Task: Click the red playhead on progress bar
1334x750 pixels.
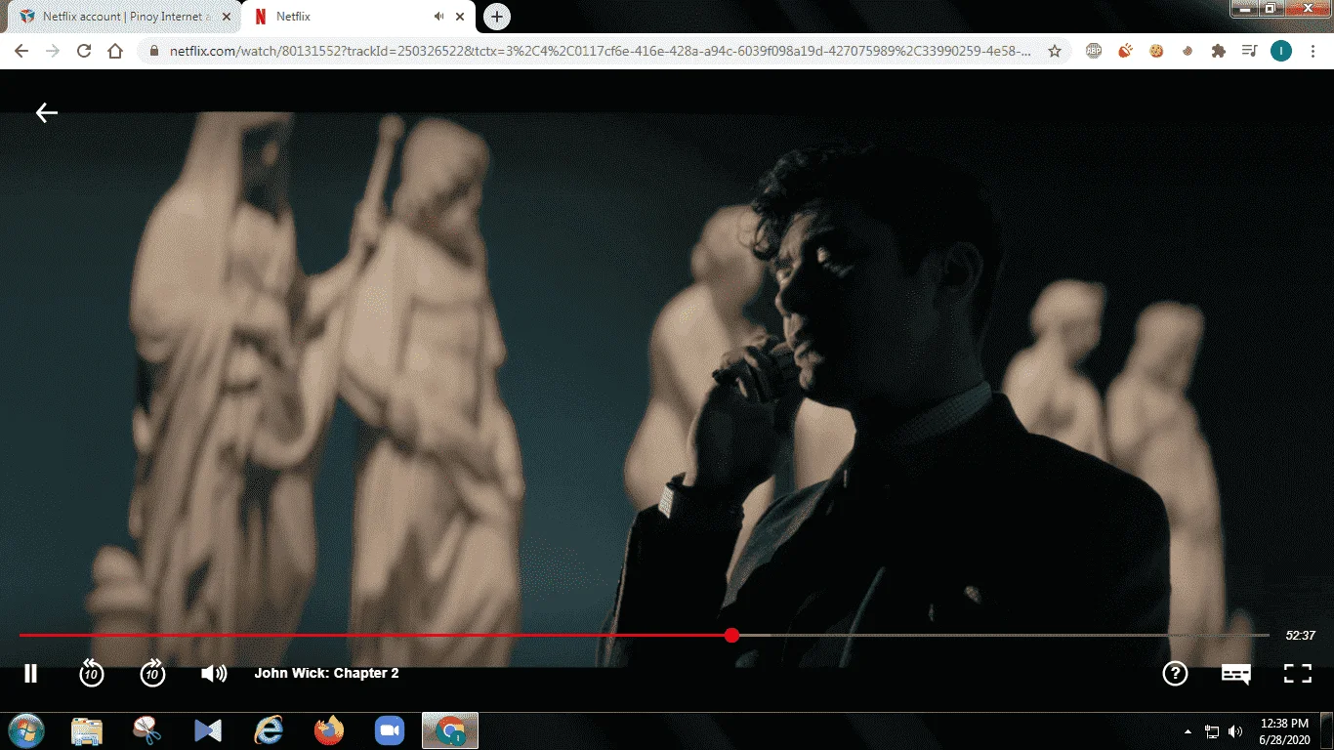Action: [x=731, y=636]
